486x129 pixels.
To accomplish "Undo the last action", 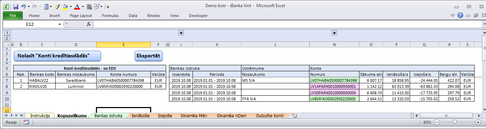I will tap(24, 6).
